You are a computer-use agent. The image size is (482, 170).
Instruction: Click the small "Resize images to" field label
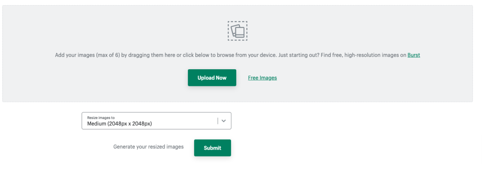[x=101, y=118]
